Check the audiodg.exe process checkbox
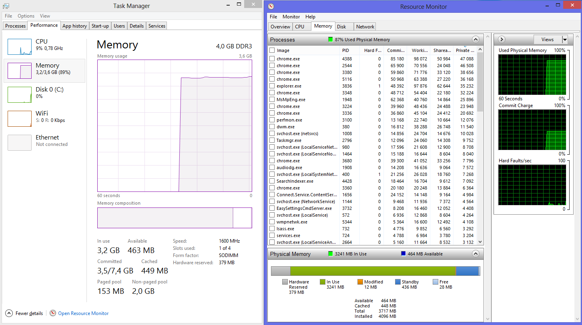 [272, 167]
